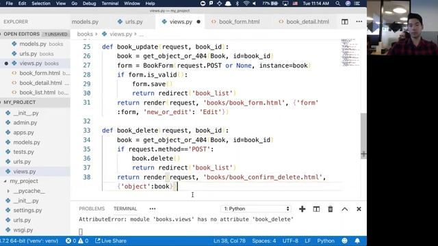438x246 pixels.
Task: Switch to the book_detail.html tab
Action: point(304,22)
